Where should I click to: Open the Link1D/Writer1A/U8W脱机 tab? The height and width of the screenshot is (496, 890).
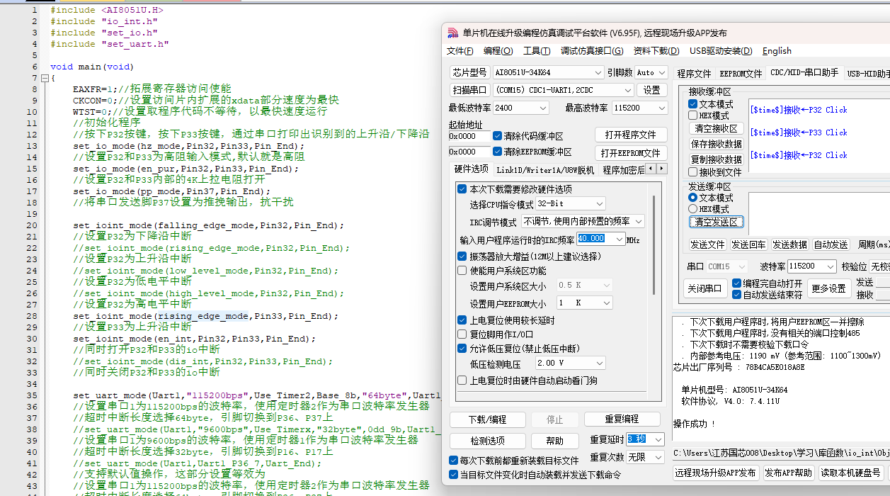click(545, 170)
